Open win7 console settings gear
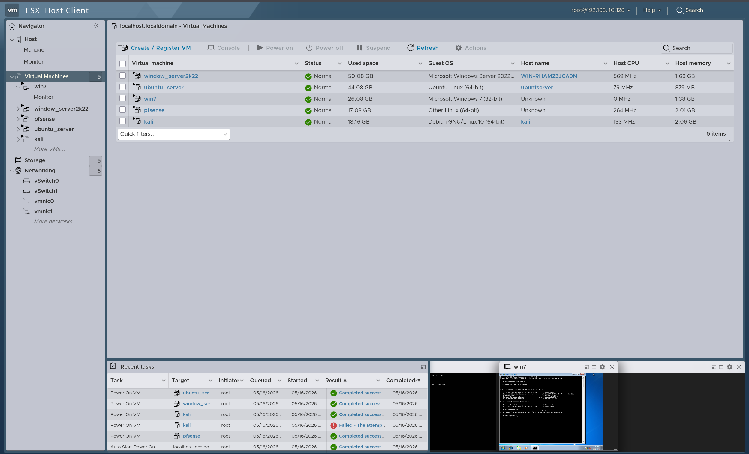Viewport: 749px width, 454px height. [603, 367]
